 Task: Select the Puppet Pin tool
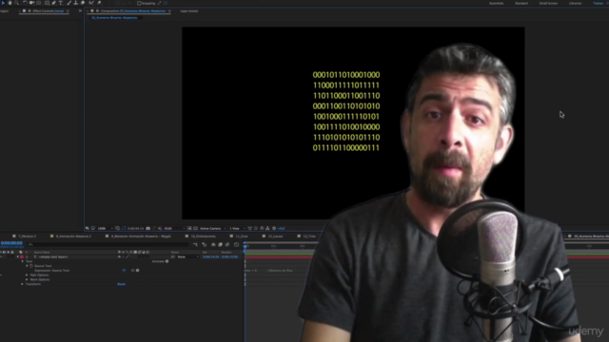tap(99, 3)
